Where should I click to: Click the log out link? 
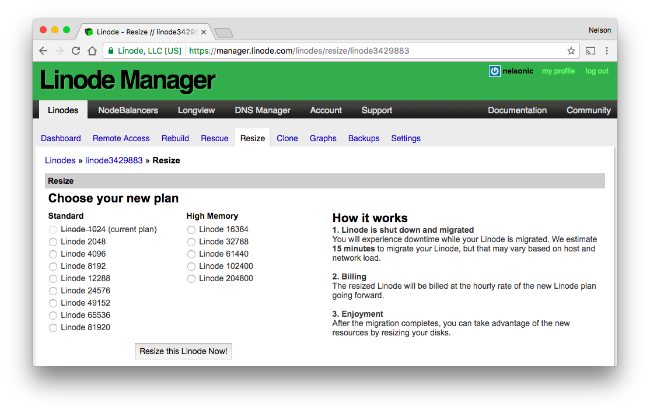point(596,71)
